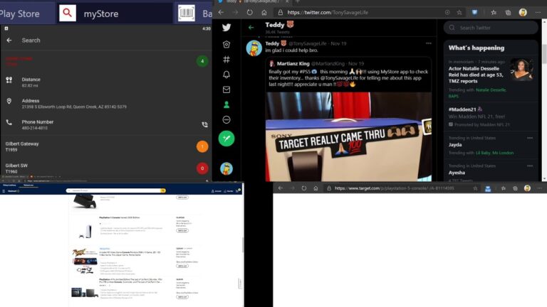547x307 pixels.
Task: Open the Settings and more menu in the Target browser
Action: click(540, 188)
